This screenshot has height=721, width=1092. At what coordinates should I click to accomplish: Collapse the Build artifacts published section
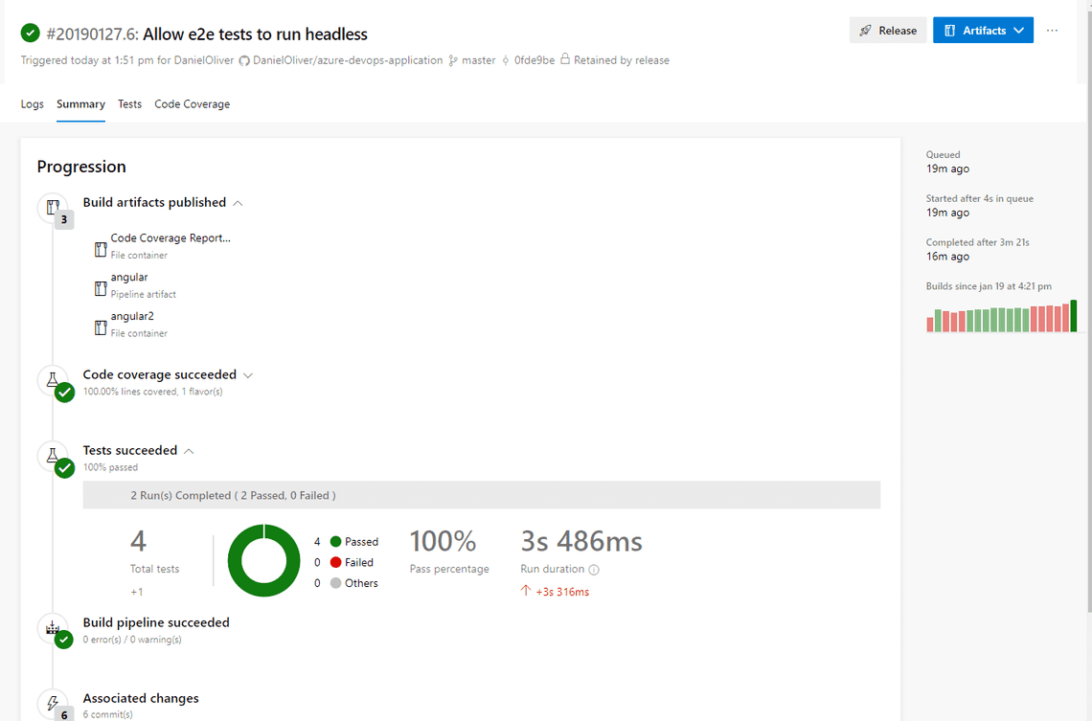point(239,203)
